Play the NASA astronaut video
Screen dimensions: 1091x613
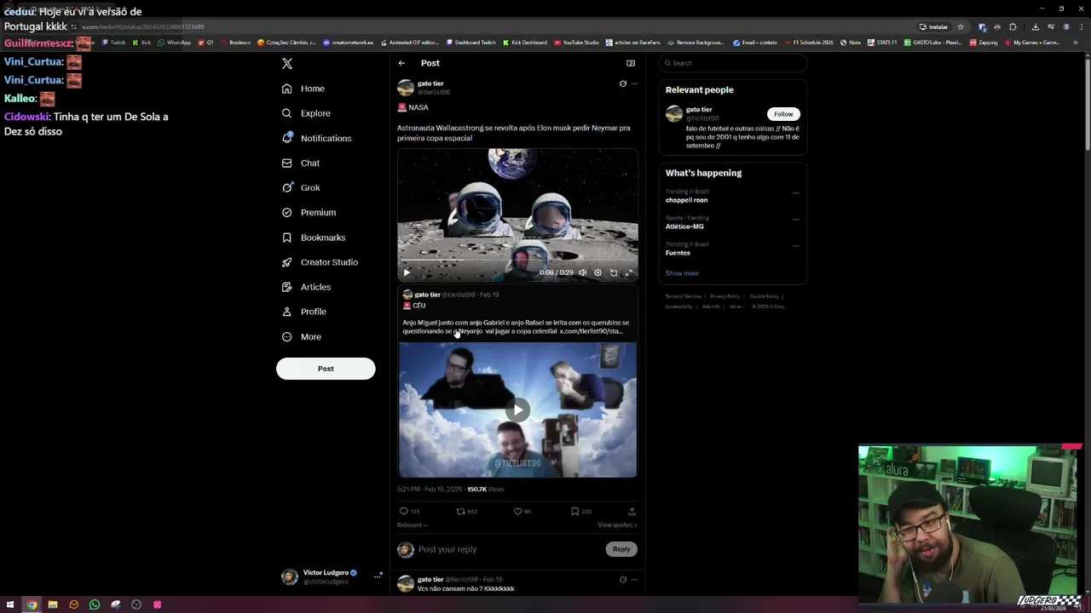(x=407, y=272)
